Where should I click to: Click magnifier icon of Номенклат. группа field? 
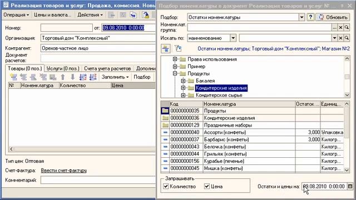click(x=347, y=28)
